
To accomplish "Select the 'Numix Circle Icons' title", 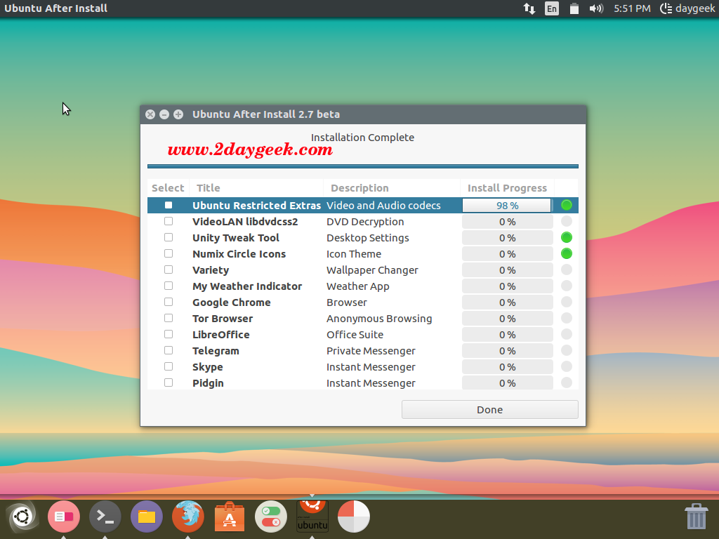I will coord(239,254).
